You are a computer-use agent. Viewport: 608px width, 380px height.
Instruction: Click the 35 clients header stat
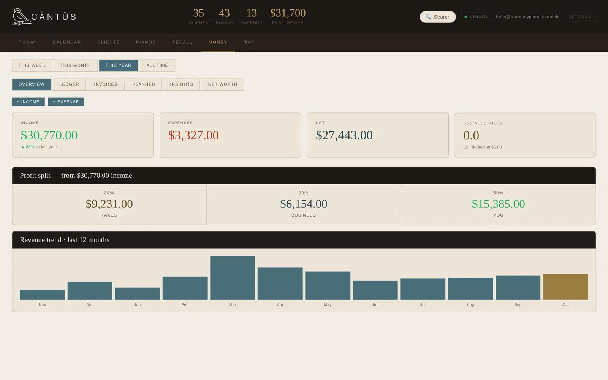pos(198,17)
